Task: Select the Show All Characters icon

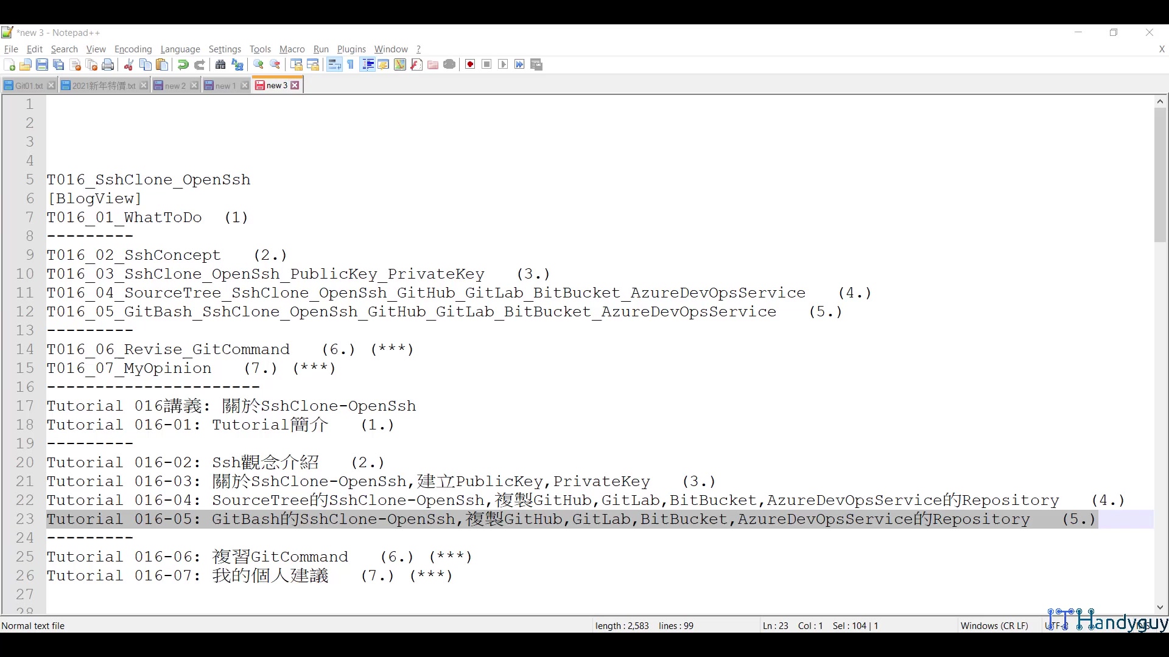Action: (350, 64)
